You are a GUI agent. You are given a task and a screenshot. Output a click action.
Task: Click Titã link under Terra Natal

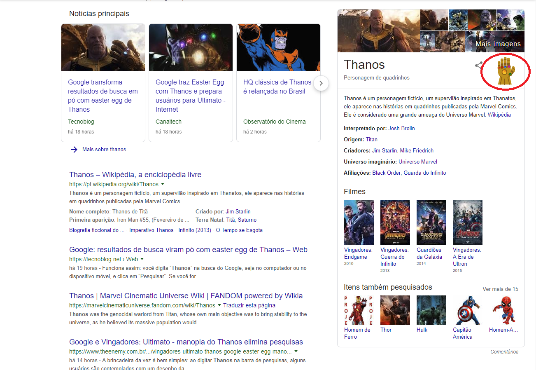[231, 220]
